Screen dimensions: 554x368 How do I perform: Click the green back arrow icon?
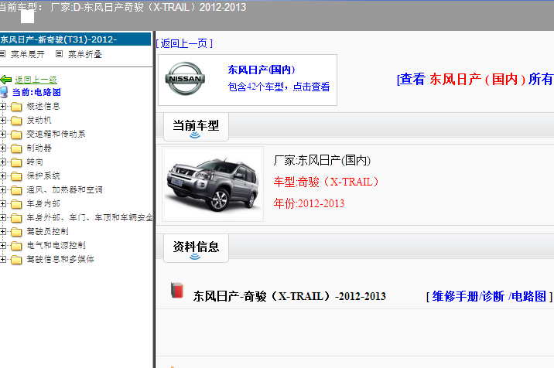click(x=6, y=80)
